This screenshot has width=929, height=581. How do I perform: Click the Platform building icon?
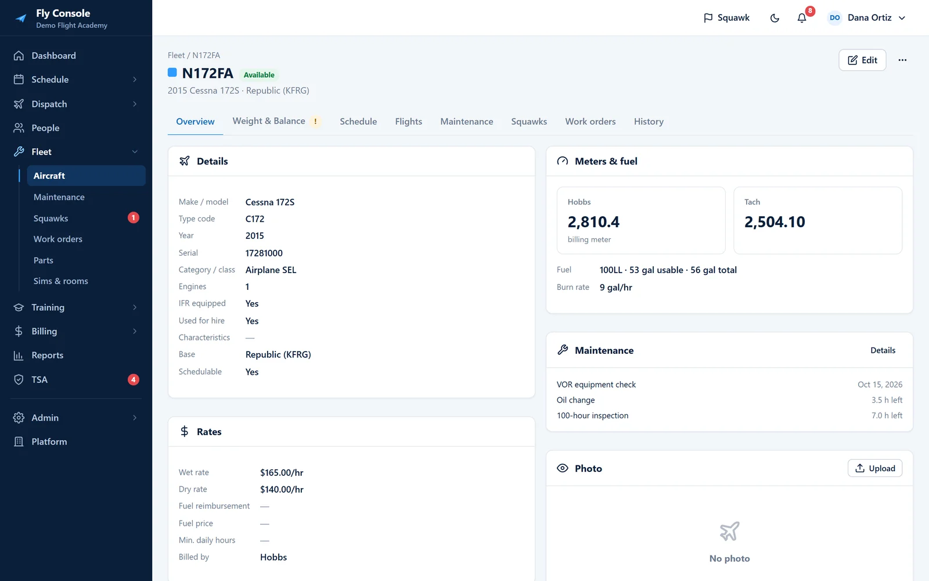pos(19,442)
